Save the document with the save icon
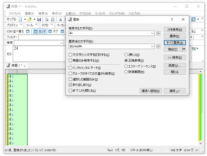 tap(39, 19)
